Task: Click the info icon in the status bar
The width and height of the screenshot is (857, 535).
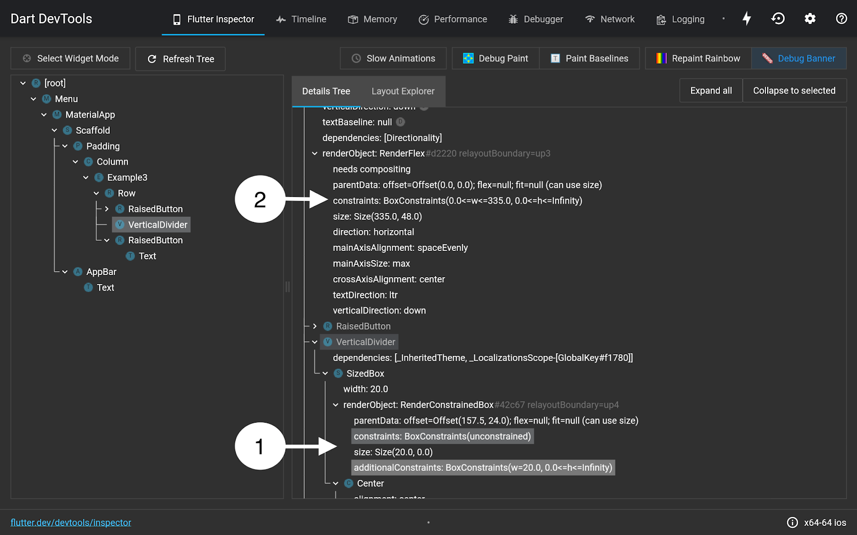Action: point(792,523)
